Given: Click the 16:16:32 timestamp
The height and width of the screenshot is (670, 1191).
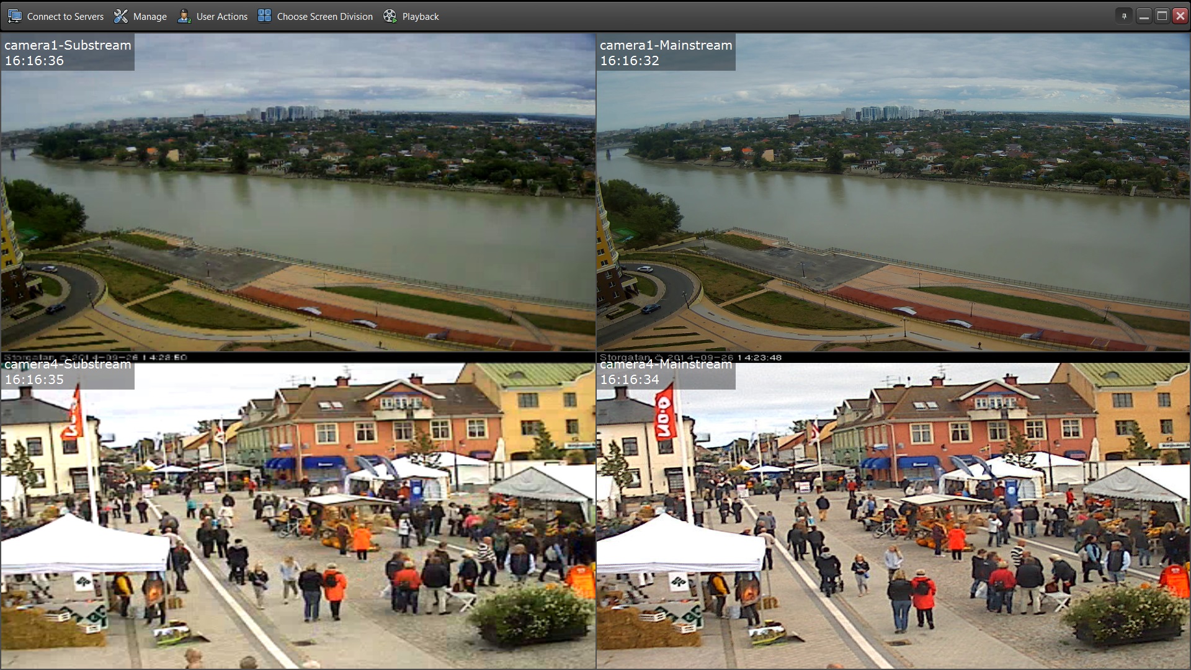Looking at the screenshot, I should [x=630, y=61].
